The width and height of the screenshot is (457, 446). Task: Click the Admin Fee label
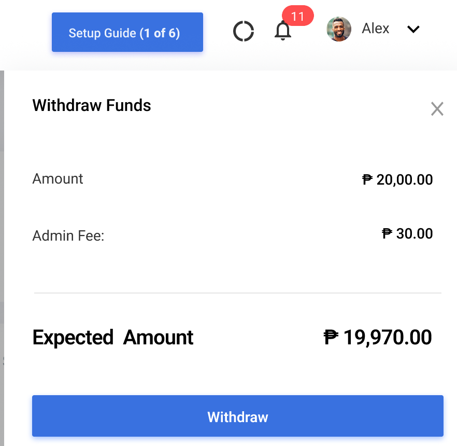68,235
